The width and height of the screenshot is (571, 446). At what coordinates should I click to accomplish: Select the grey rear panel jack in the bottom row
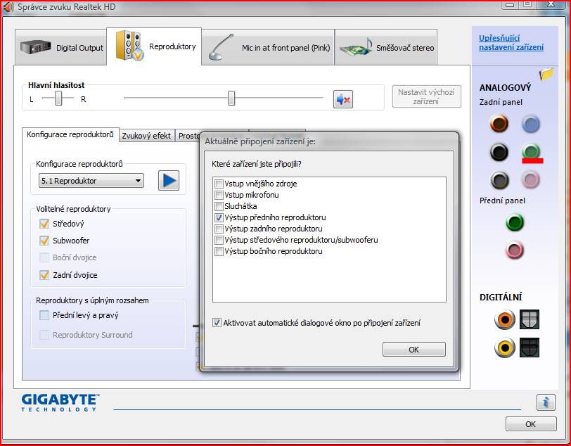499,180
